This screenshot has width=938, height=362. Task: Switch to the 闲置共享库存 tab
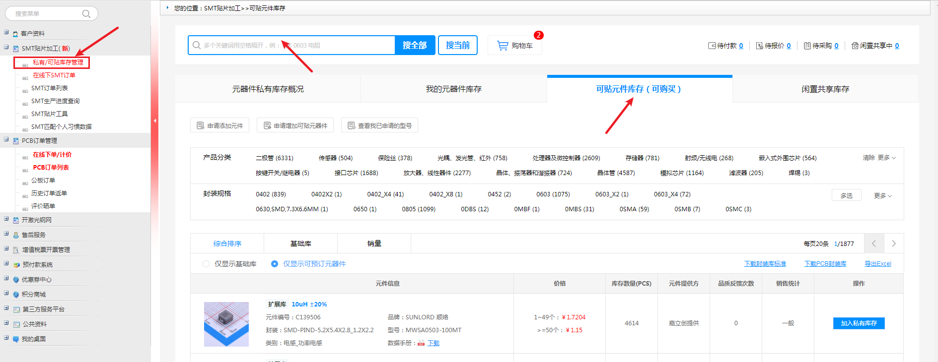[825, 89]
